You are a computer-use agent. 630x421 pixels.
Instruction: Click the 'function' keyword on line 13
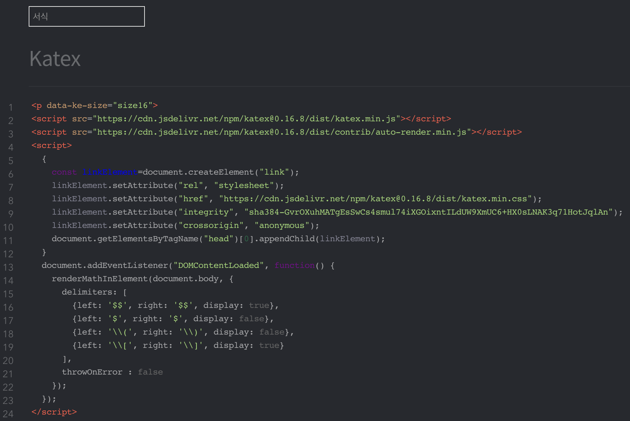(x=295, y=266)
